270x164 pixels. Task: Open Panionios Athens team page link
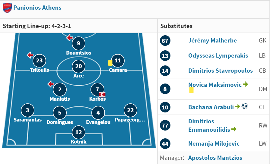point(37,8)
